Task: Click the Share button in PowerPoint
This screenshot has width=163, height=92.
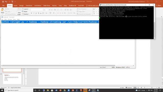Action: point(158,5)
